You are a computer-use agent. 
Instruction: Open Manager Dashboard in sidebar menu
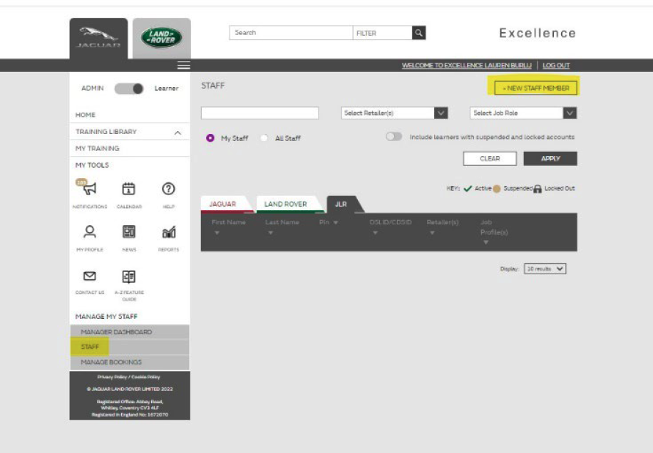tap(116, 333)
